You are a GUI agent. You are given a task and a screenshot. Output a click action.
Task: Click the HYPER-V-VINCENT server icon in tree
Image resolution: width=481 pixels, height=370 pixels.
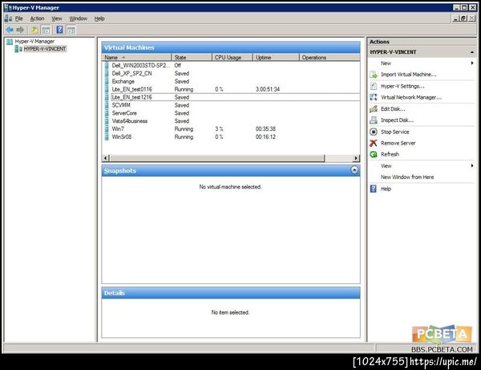[x=18, y=49]
